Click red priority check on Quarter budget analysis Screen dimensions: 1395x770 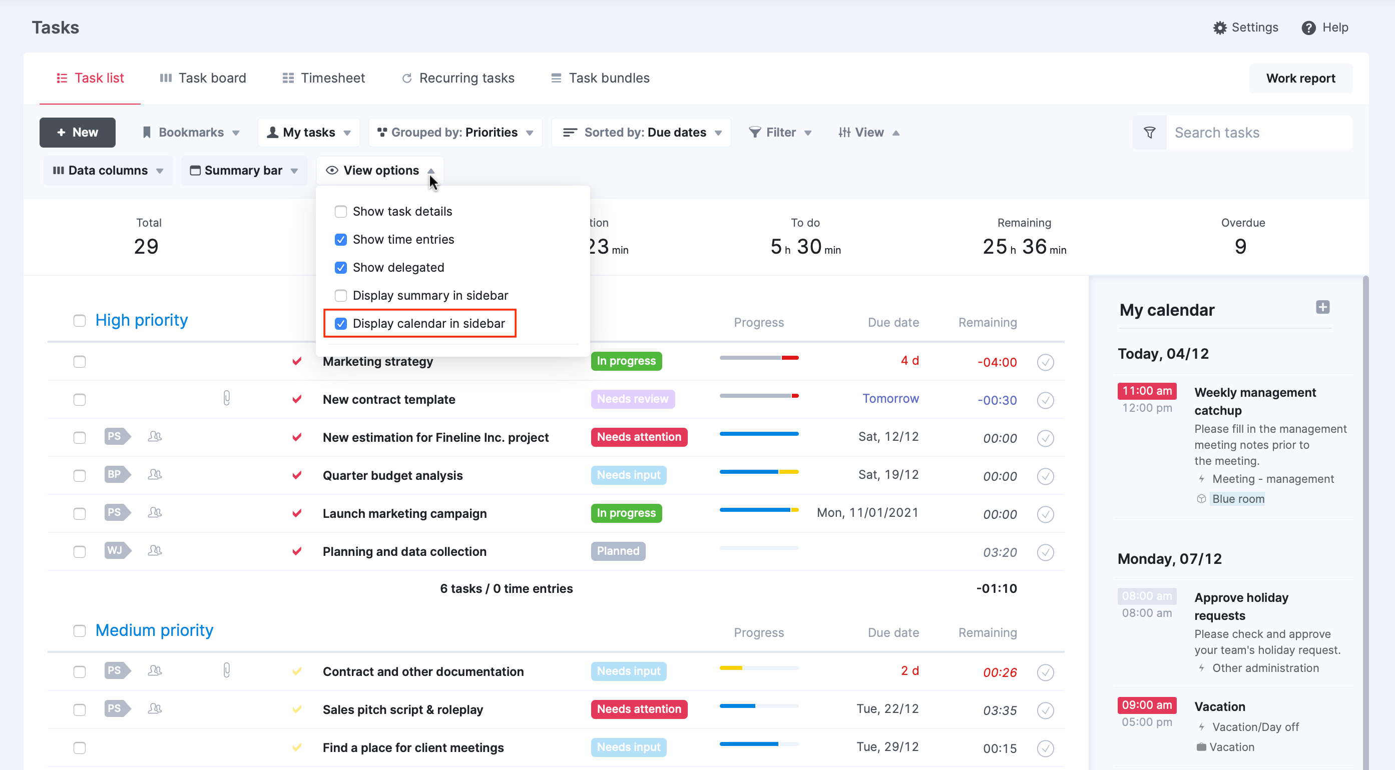297,475
